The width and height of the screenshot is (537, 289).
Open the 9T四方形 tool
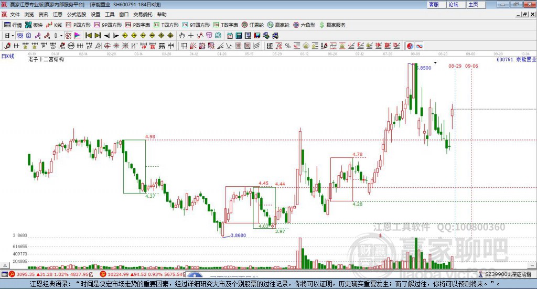click(196, 25)
